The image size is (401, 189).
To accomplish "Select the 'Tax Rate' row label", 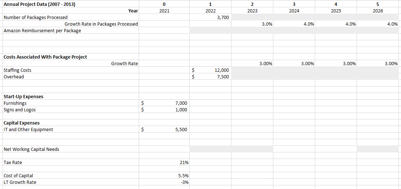I will tap(13, 162).
